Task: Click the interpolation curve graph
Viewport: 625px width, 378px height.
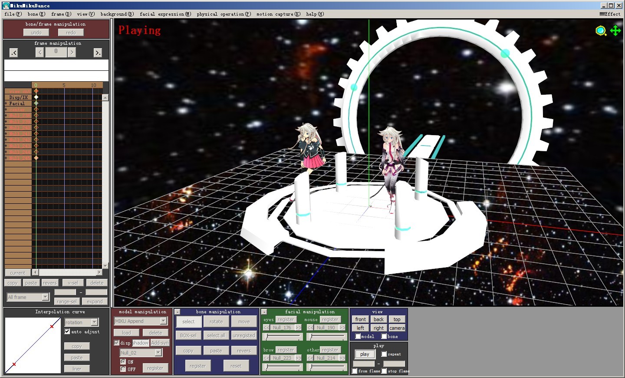Action: pyautogui.click(x=33, y=345)
